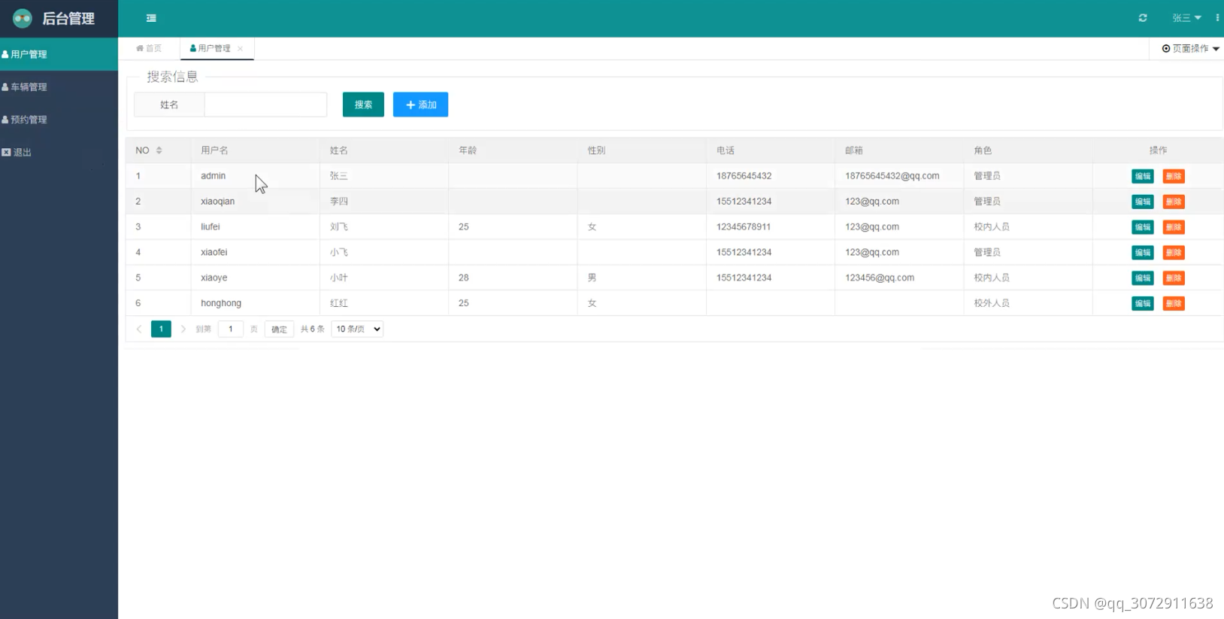Switch to the 首页 tab
This screenshot has width=1224, height=619.
[149, 48]
